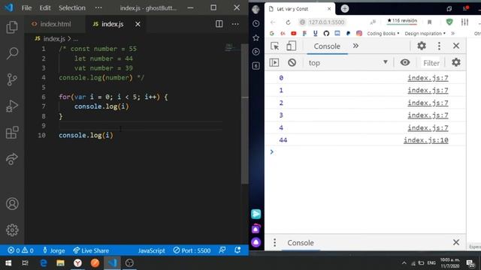Open the Extensions panel in VS Code
The width and height of the screenshot is (481, 270).
12,133
